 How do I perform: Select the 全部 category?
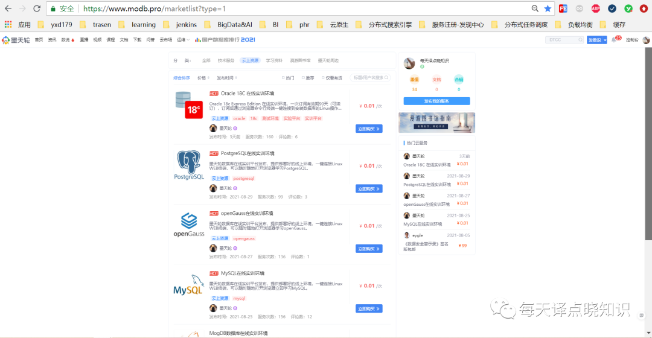tap(206, 61)
